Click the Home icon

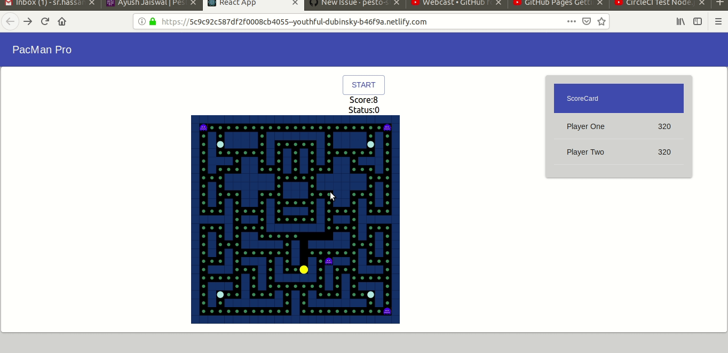(61, 21)
